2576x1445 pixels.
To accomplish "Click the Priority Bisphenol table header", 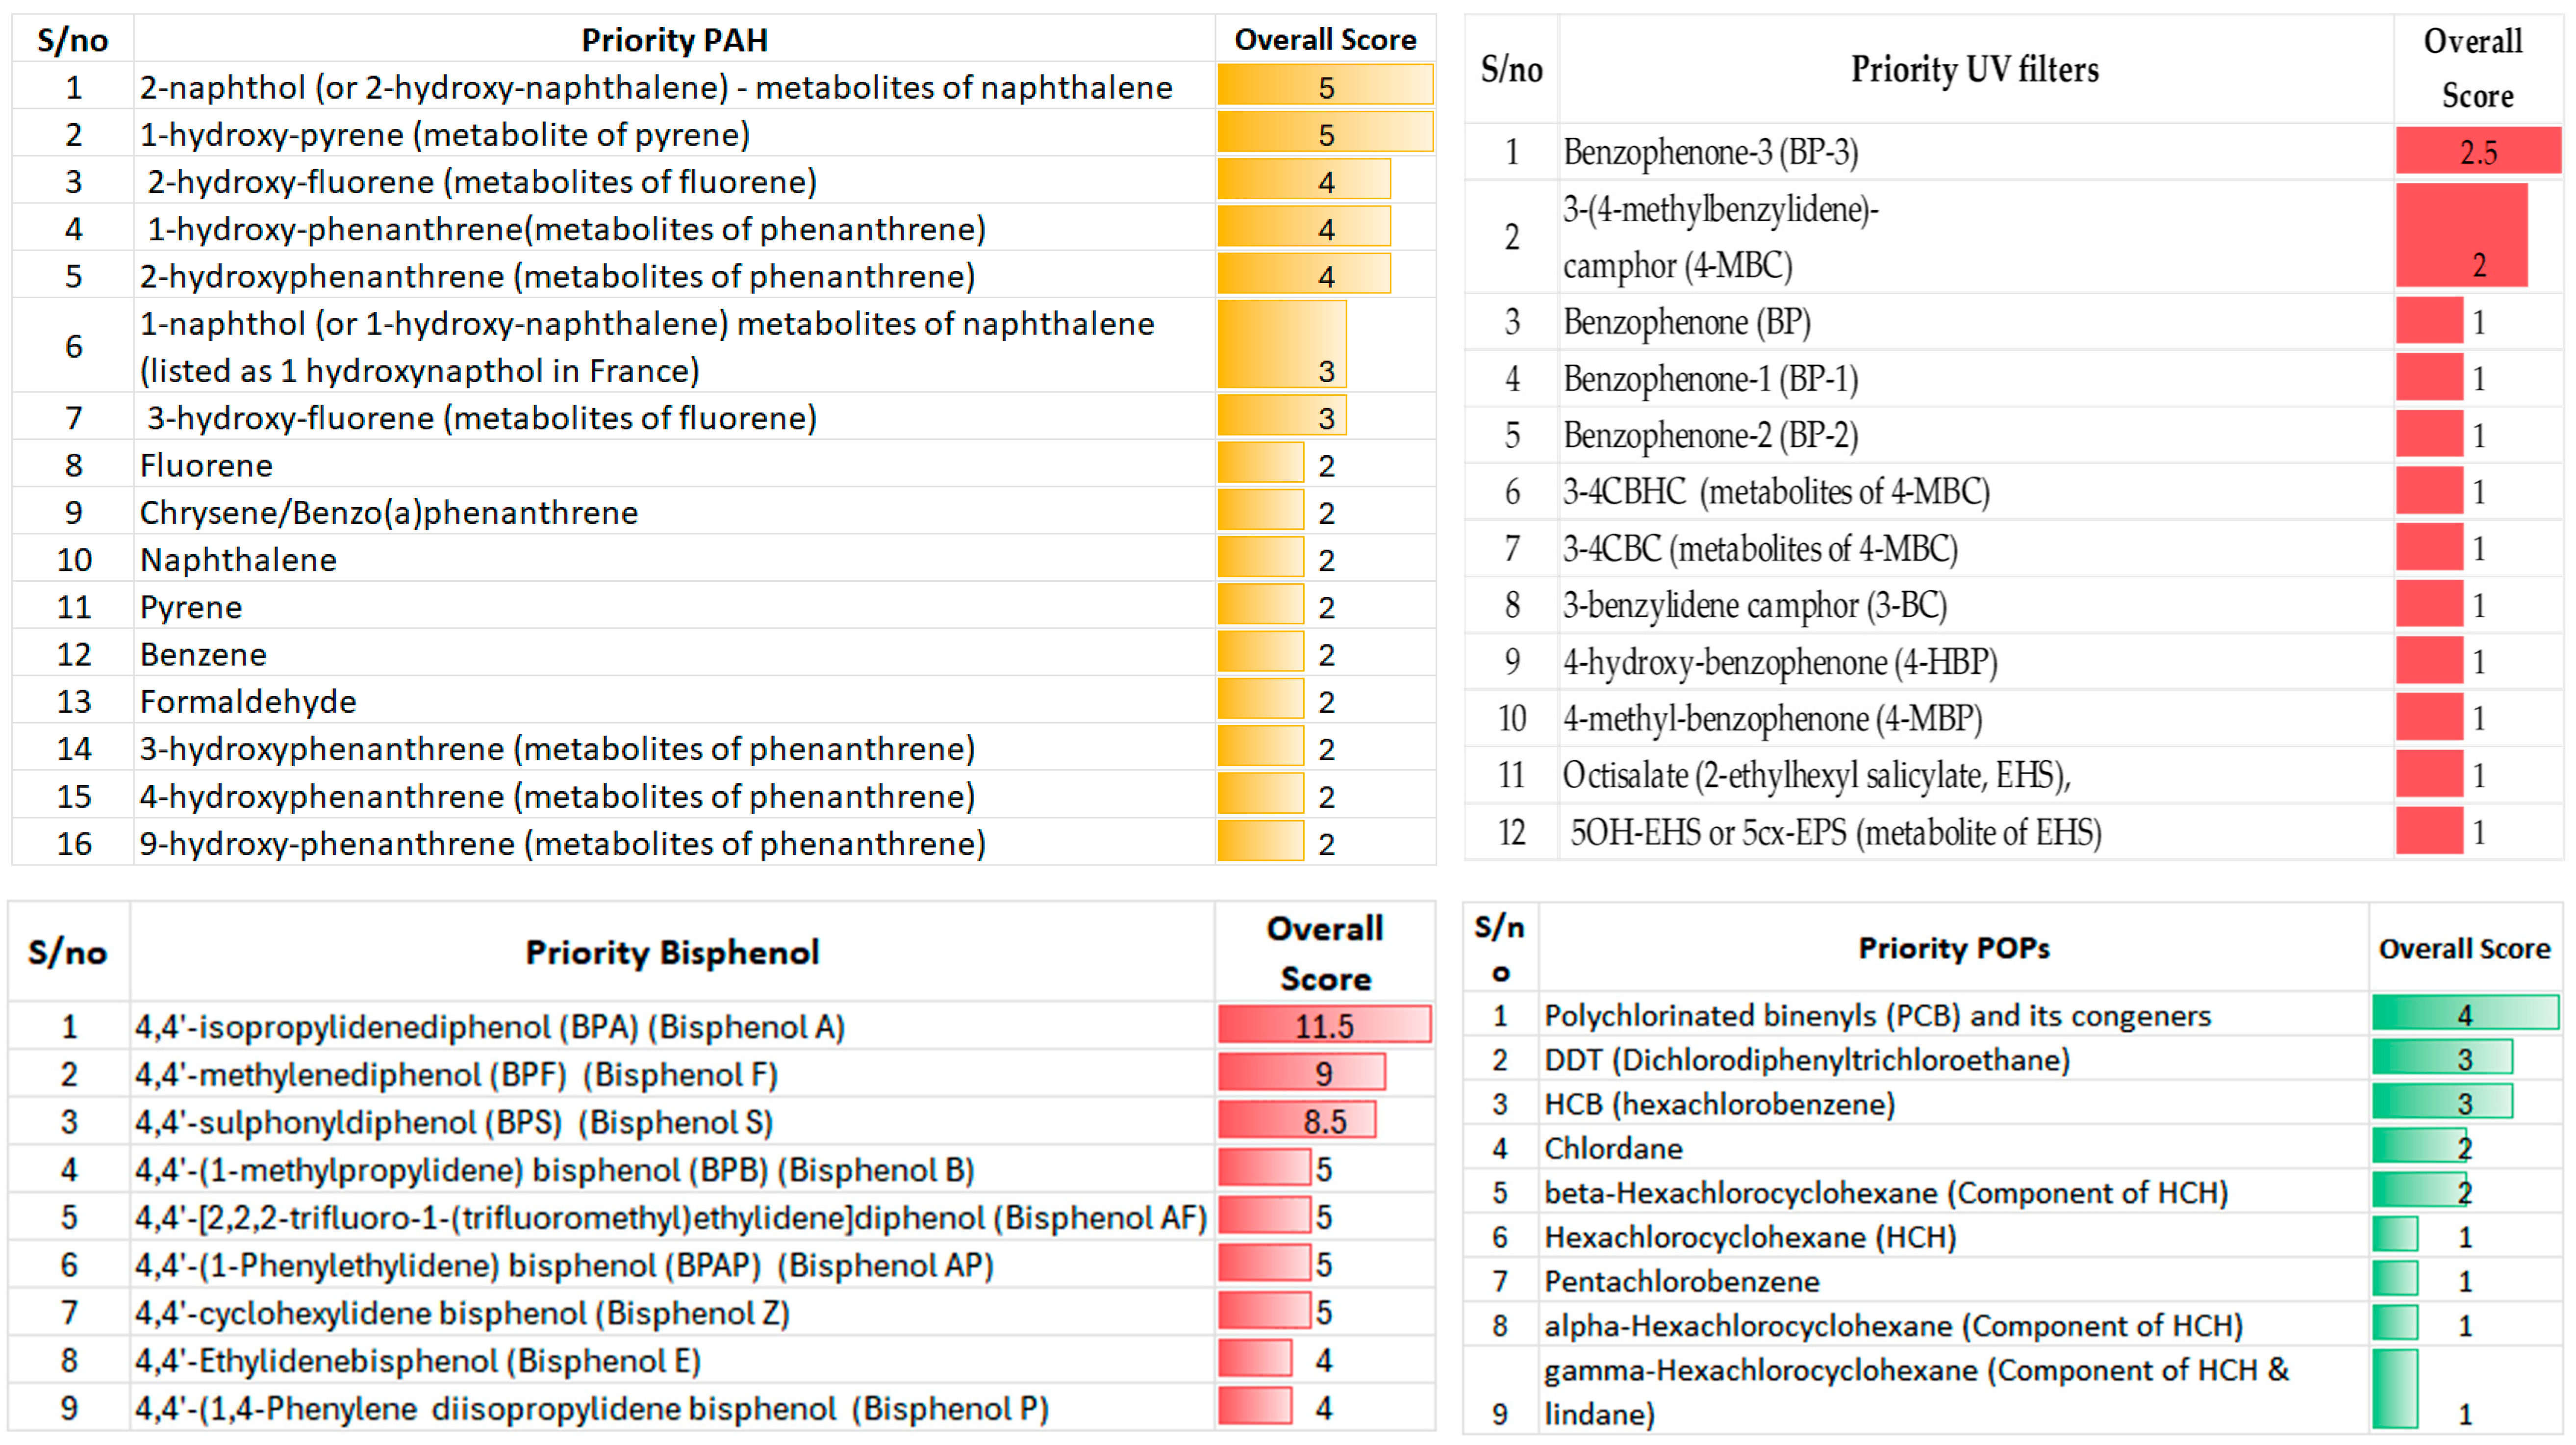I will point(672,952).
